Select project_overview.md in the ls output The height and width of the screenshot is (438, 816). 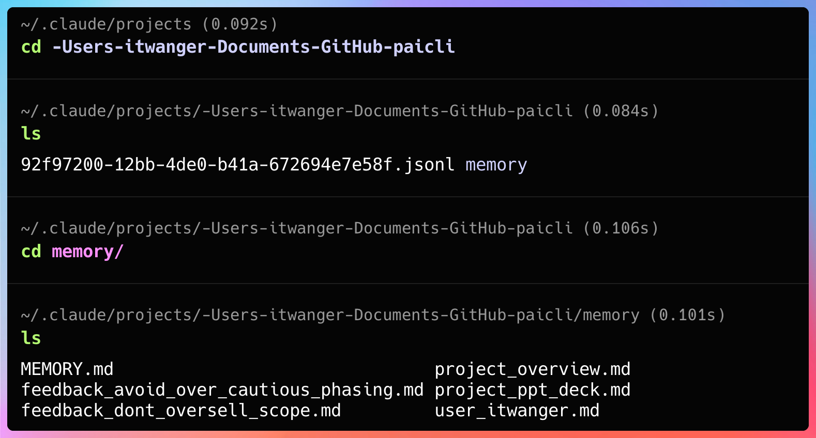coord(533,369)
